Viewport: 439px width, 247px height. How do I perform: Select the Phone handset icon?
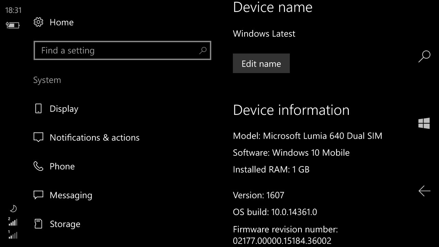[38, 166]
